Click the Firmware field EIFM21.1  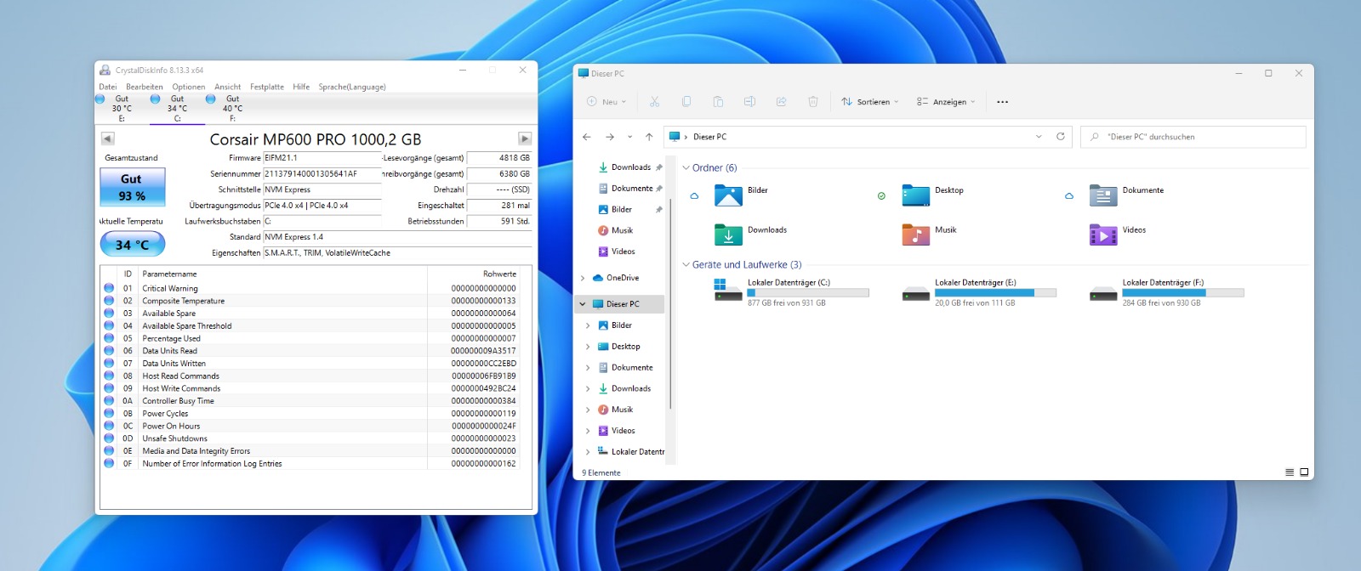[322, 158]
